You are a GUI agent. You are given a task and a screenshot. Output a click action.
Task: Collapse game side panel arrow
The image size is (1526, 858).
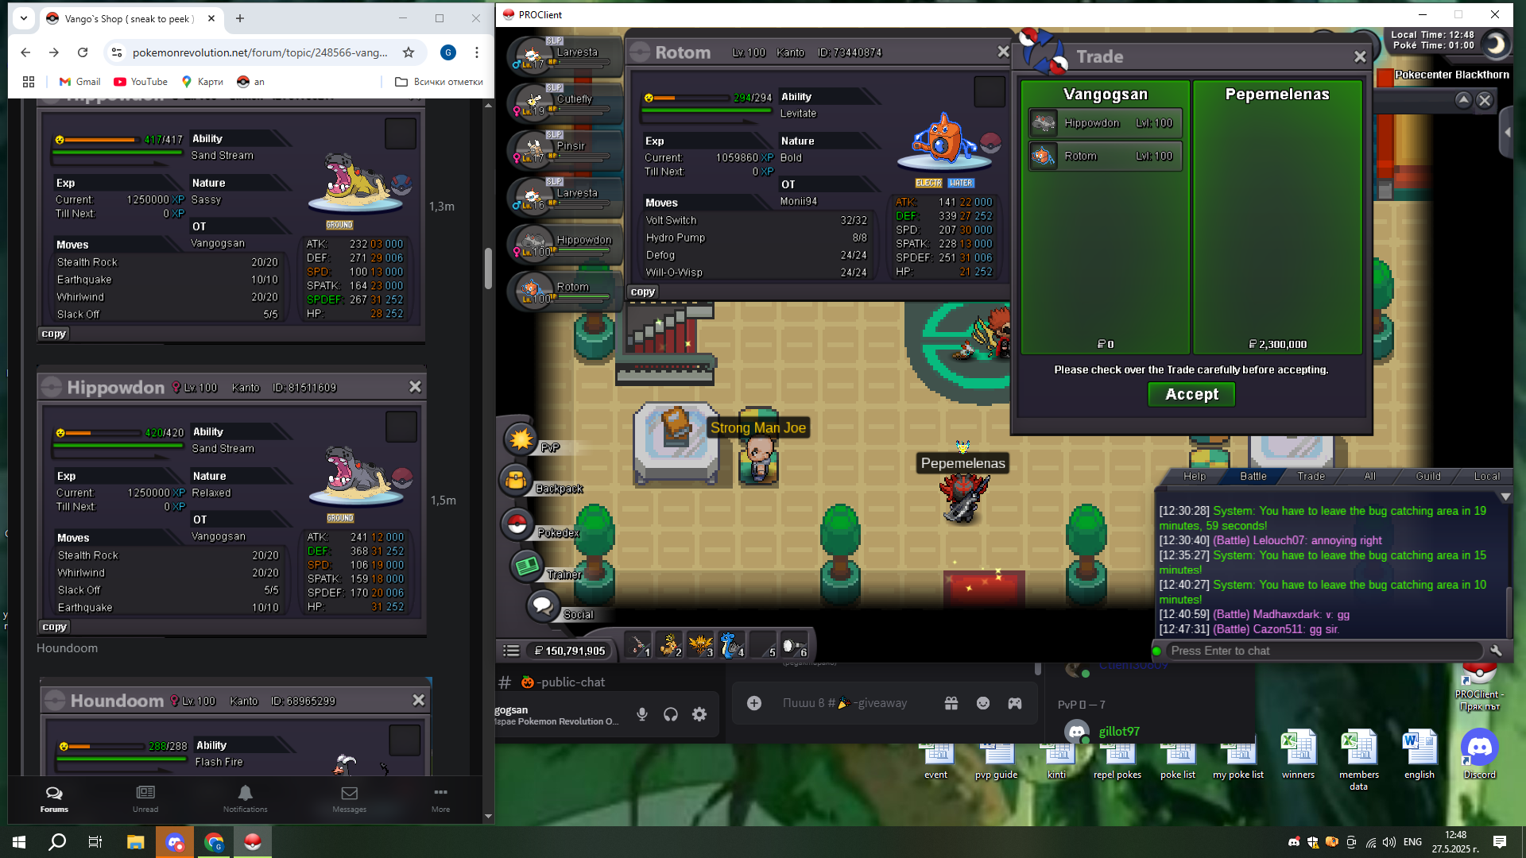pyautogui.click(x=1507, y=133)
